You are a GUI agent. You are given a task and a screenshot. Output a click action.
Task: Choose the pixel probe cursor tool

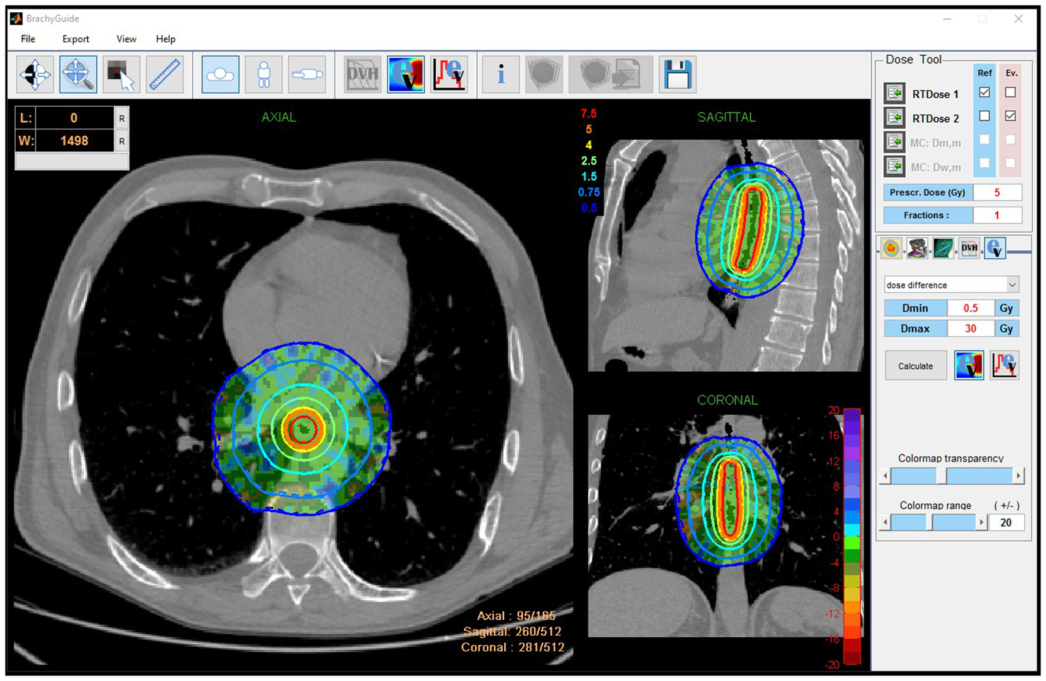[x=121, y=74]
